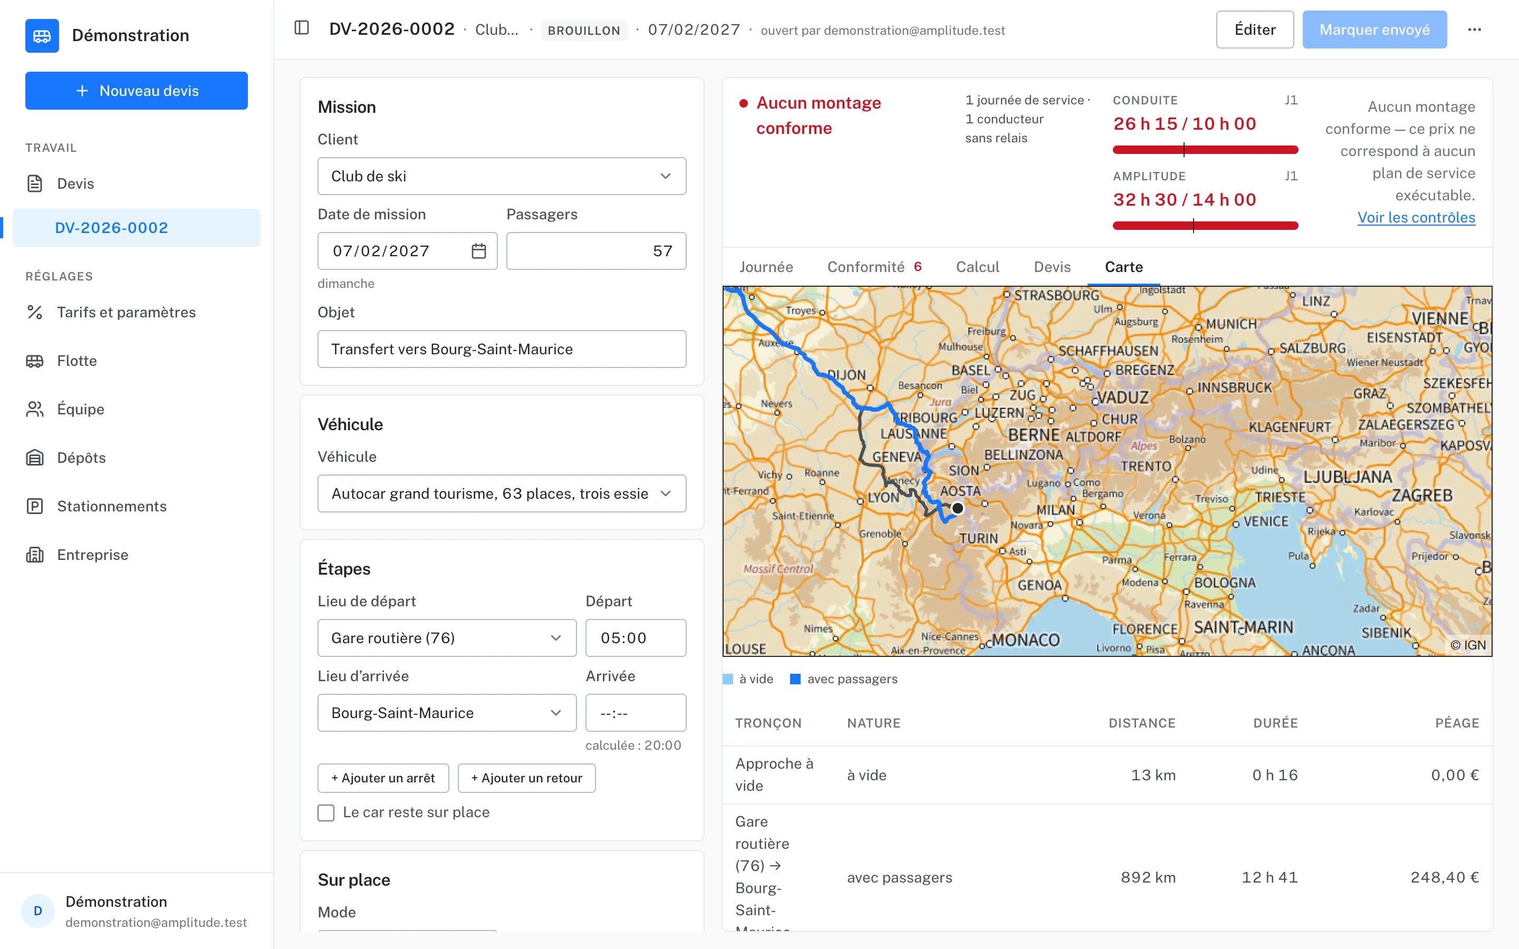This screenshot has width=1519, height=949.
Task: Click the Flotte bus icon
Action: 35,361
